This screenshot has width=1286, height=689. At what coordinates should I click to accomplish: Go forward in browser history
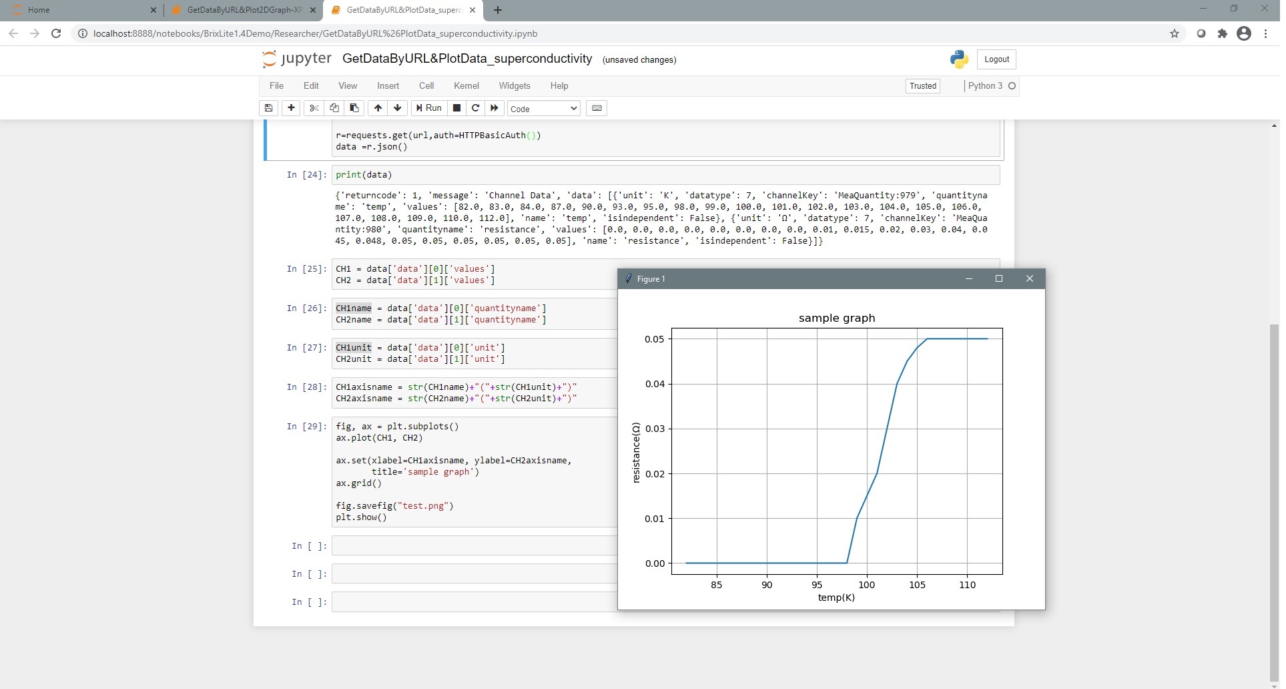35,33
